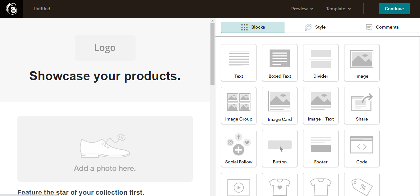
Task: Select the Footer block
Action: click(321, 148)
